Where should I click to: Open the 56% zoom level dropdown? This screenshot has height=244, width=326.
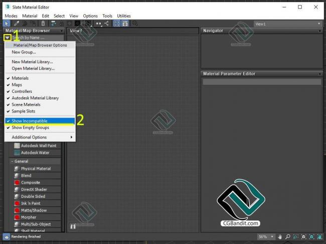click(266, 236)
